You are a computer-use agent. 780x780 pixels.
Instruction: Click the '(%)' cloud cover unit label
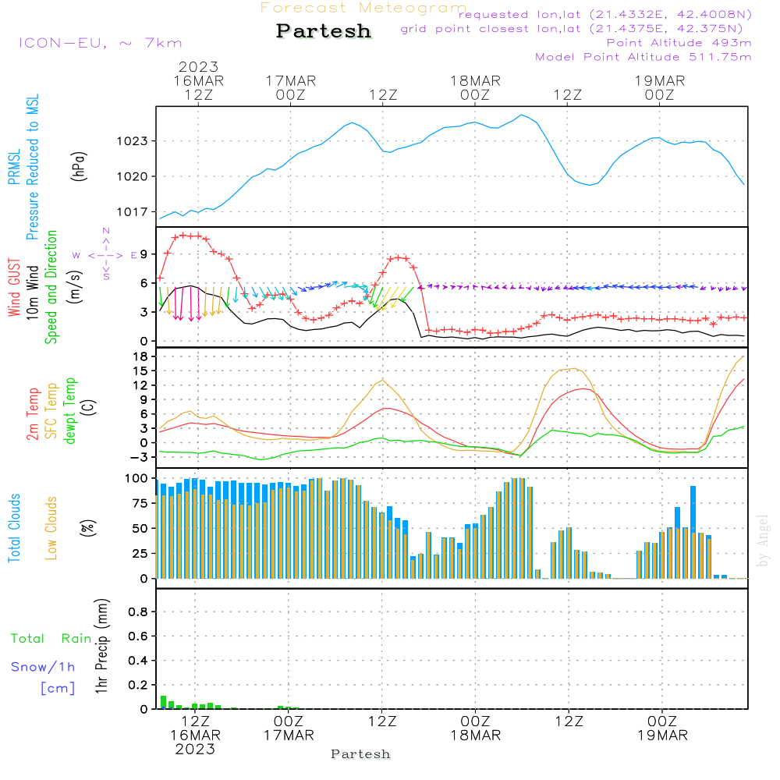coord(87,528)
